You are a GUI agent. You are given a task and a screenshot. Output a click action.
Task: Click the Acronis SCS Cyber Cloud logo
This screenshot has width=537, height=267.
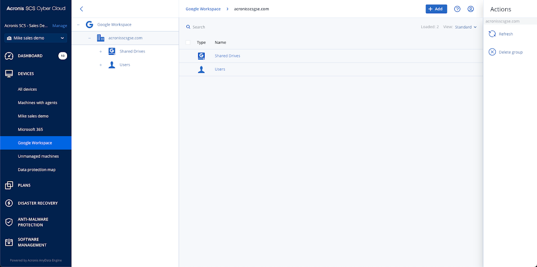point(36,8)
